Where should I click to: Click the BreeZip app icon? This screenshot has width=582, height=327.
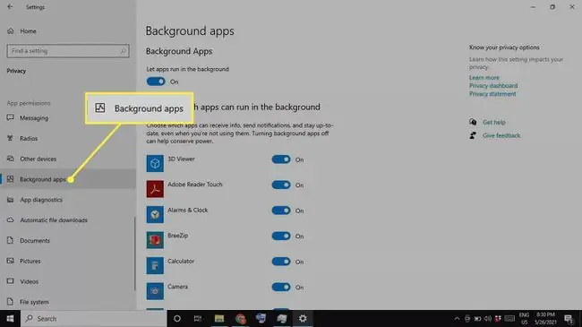click(155, 240)
